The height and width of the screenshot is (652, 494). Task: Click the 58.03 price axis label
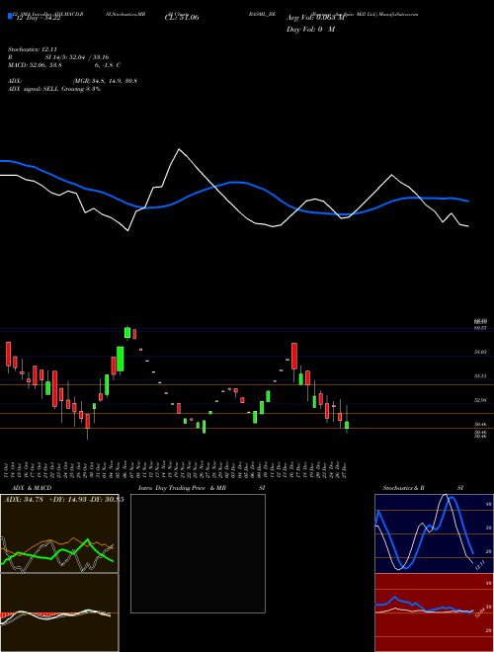coord(480,353)
